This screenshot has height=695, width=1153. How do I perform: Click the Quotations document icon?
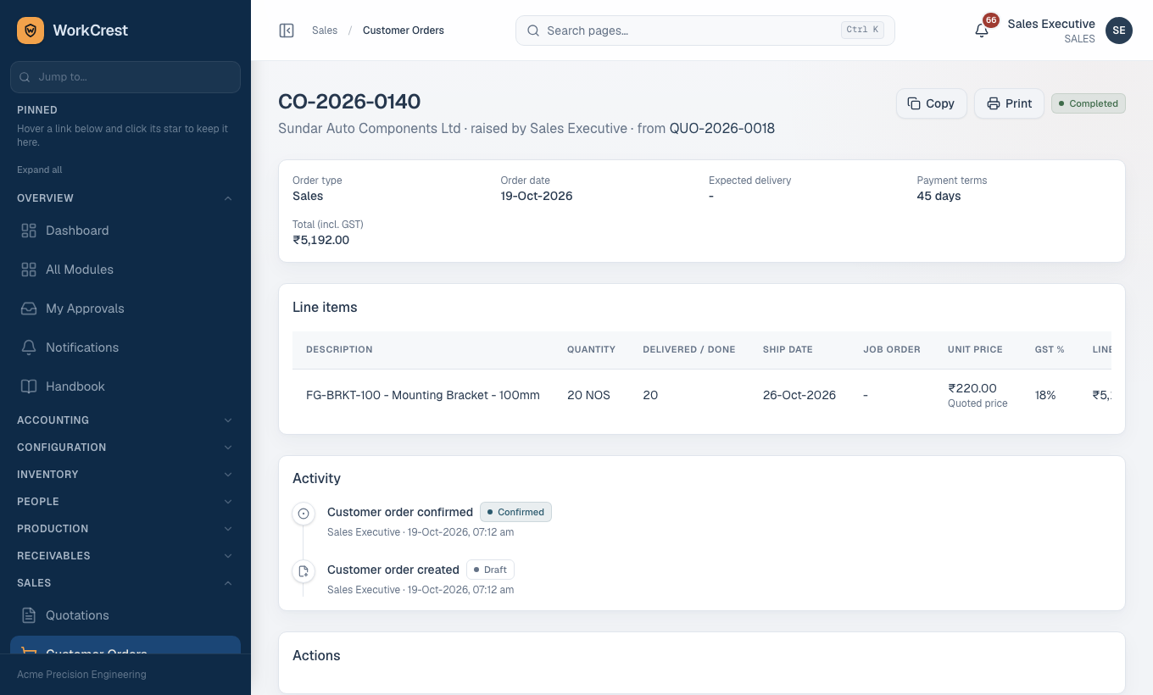point(29,615)
